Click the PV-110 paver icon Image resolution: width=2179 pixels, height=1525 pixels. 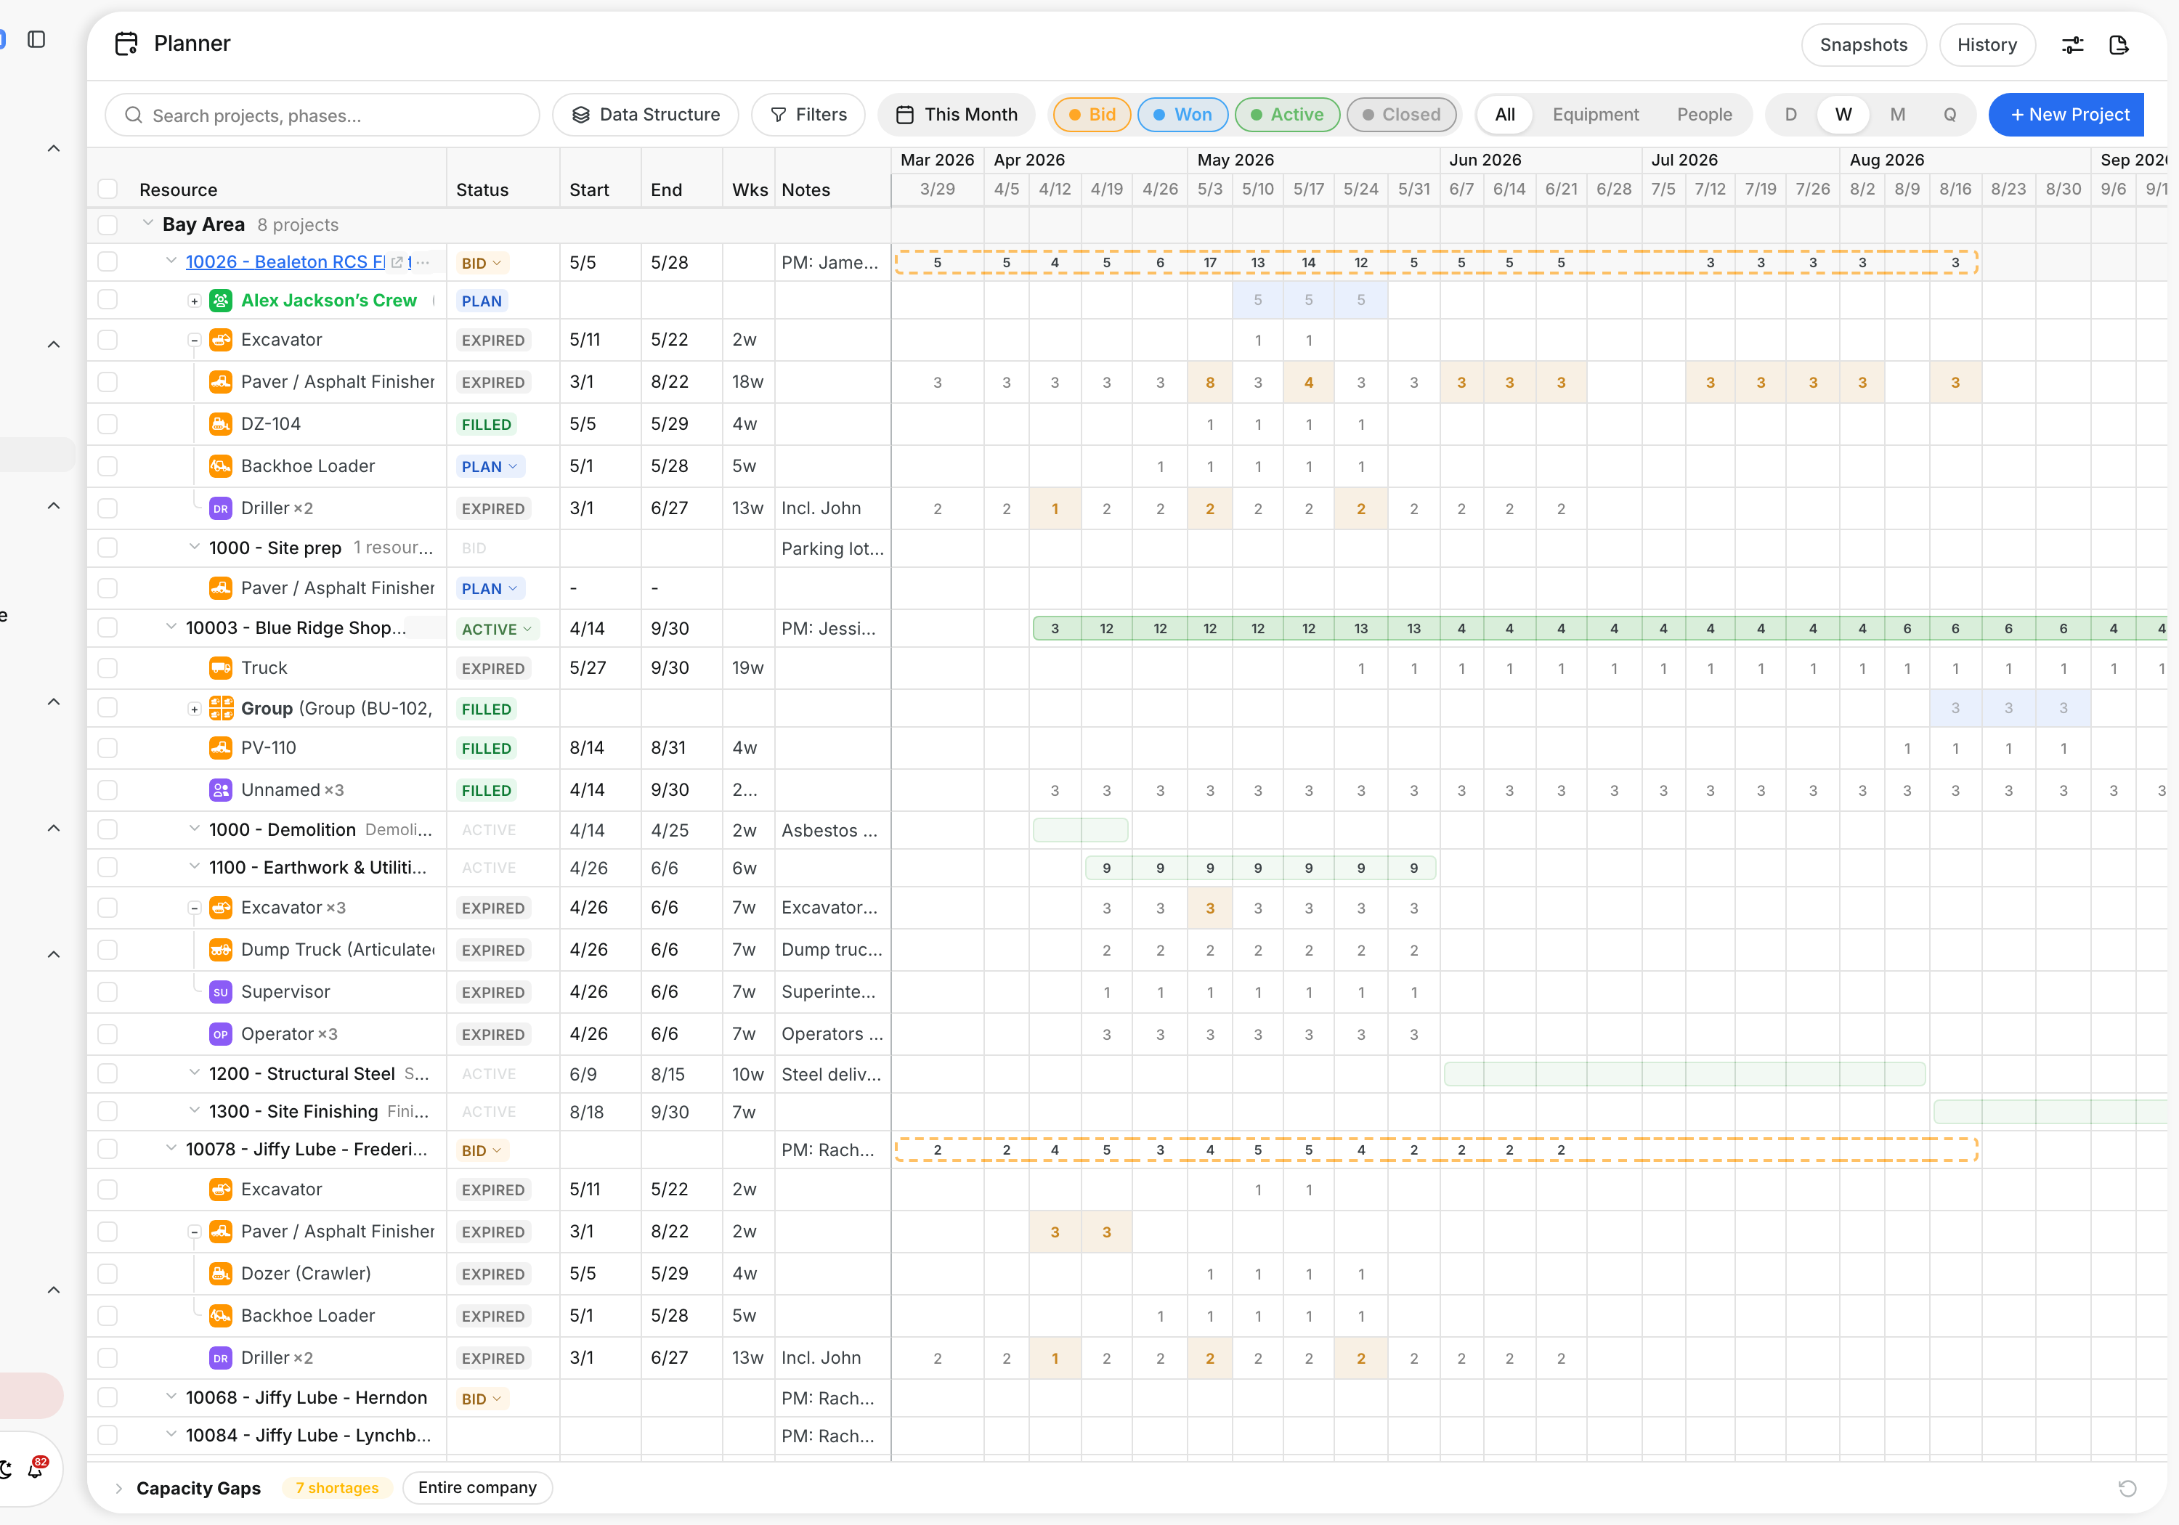[220, 748]
